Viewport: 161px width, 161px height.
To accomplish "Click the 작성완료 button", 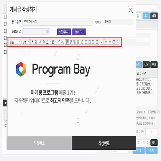I will click(x=104, y=143).
